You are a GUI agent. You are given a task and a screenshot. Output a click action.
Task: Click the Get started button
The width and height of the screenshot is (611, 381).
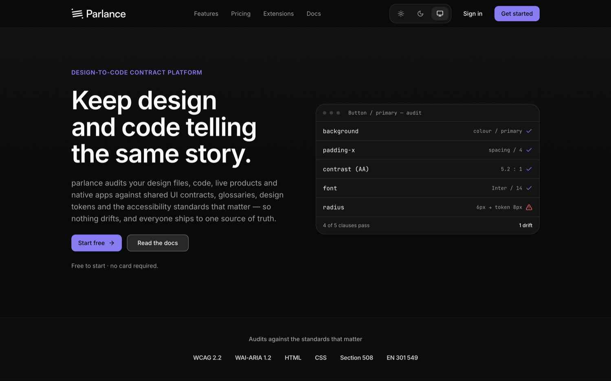(517, 13)
